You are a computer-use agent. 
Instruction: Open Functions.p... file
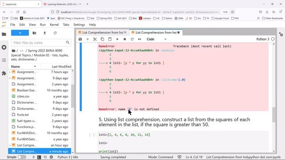[40, 127]
